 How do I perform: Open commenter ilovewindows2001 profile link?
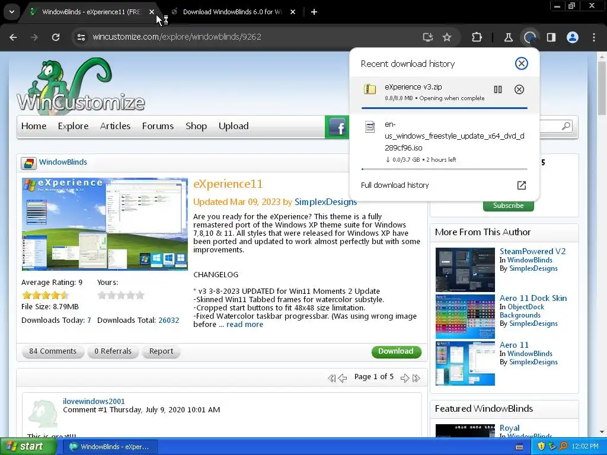(x=94, y=402)
